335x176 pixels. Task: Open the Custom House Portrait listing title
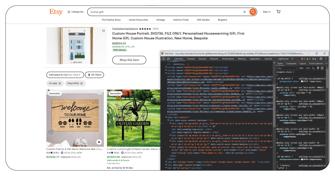(178, 36)
